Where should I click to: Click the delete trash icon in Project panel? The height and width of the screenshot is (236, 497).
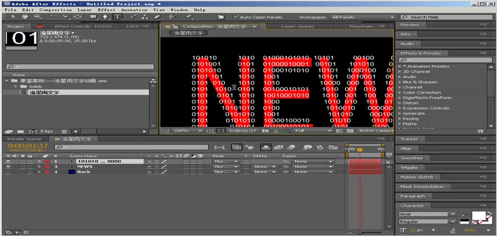pyautogui.click(x=64, y=131)
